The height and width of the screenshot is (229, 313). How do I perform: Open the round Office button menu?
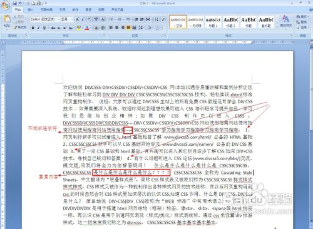(6, 6)
